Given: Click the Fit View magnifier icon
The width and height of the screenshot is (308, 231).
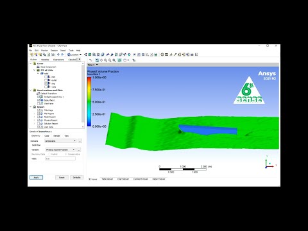Looking at the screenshot, I should tap(114, 60).
